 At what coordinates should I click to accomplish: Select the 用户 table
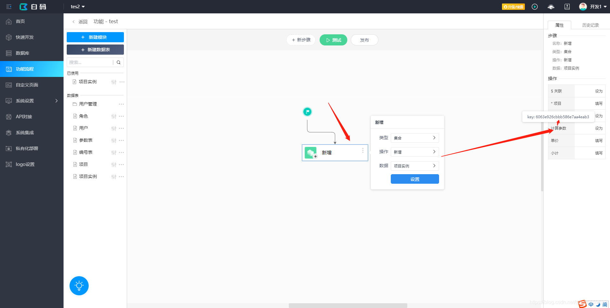[x=83, y=128]
